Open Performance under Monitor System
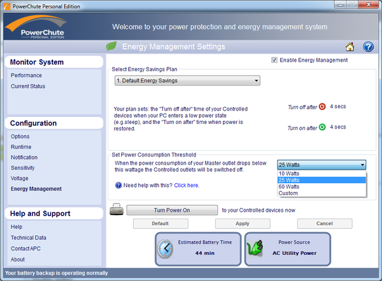Viewport: 382px width, 281px height. (26, 76)
